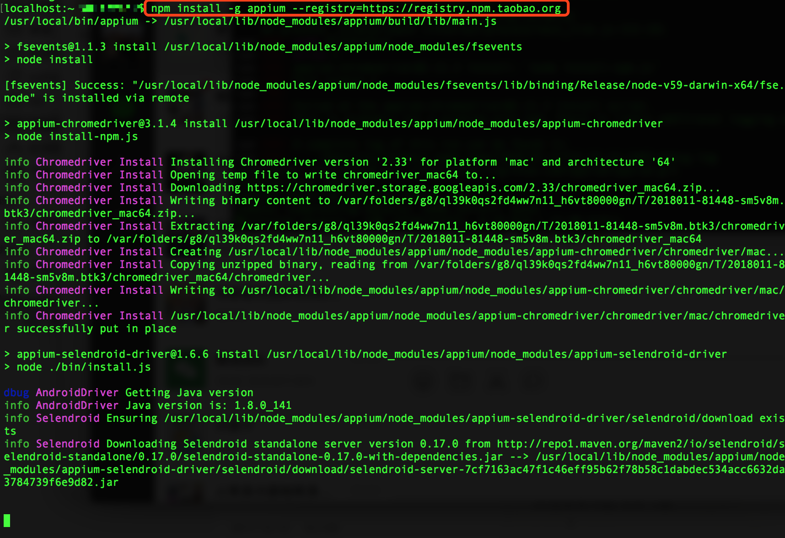This screenshot has width=785, height=538.
Task: Click the green terminal cursor block
Action: coord(7,520)
